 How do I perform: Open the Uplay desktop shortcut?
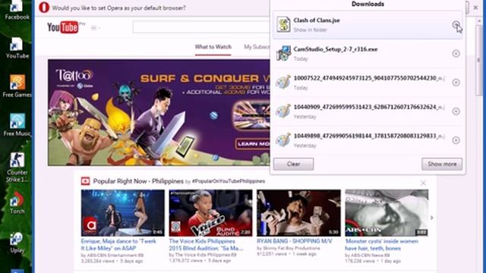(17, 243)
